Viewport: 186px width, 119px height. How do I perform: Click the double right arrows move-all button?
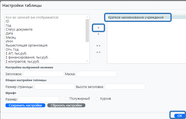tap(98, 46)
